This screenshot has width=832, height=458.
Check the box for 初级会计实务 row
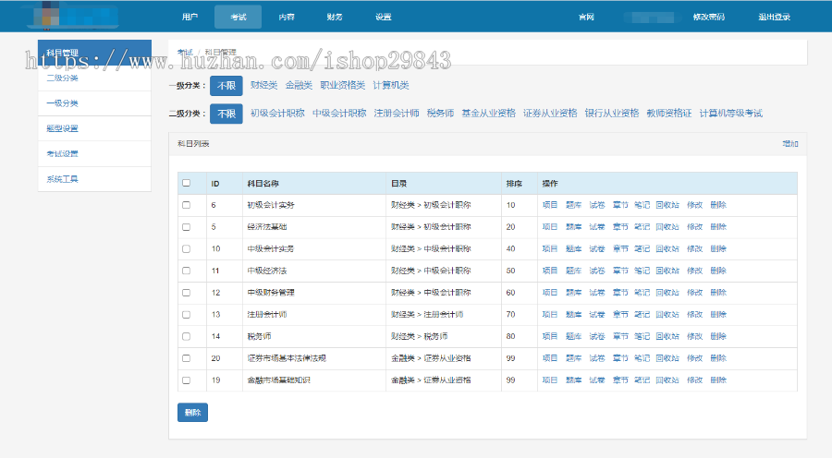click(187, 205)
